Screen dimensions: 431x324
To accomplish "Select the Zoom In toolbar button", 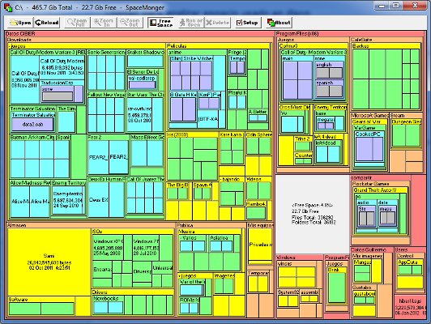I will [x=104, y=23].
